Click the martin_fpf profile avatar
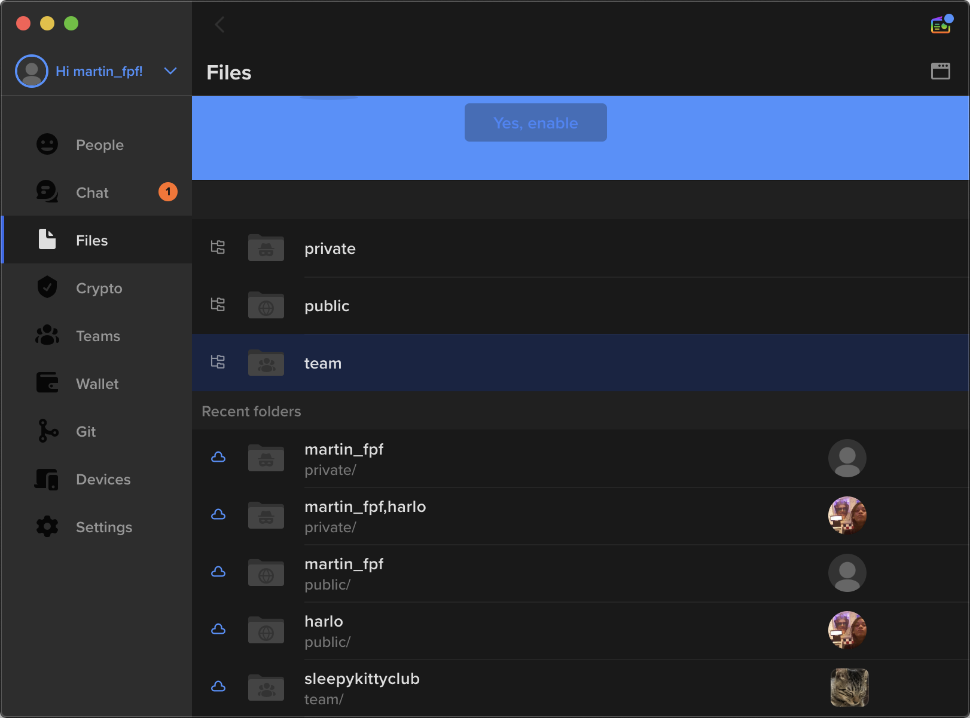Screen dimensions: 970x718 [x=32, y=71]
